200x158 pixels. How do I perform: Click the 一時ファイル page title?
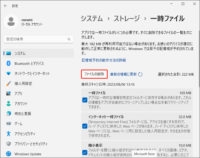(167, 19)
